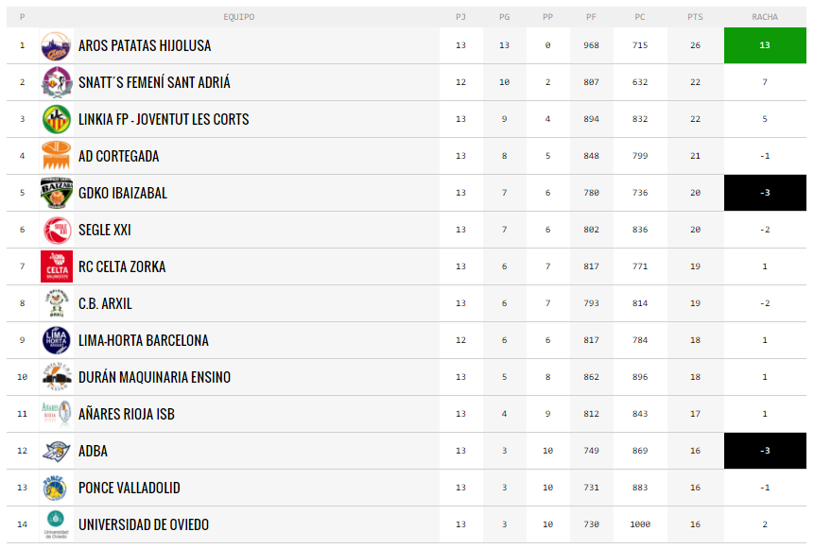The height and width of the screenshot is (549, 814).
Task: Click the PF column header
Action: click(591, 17)
